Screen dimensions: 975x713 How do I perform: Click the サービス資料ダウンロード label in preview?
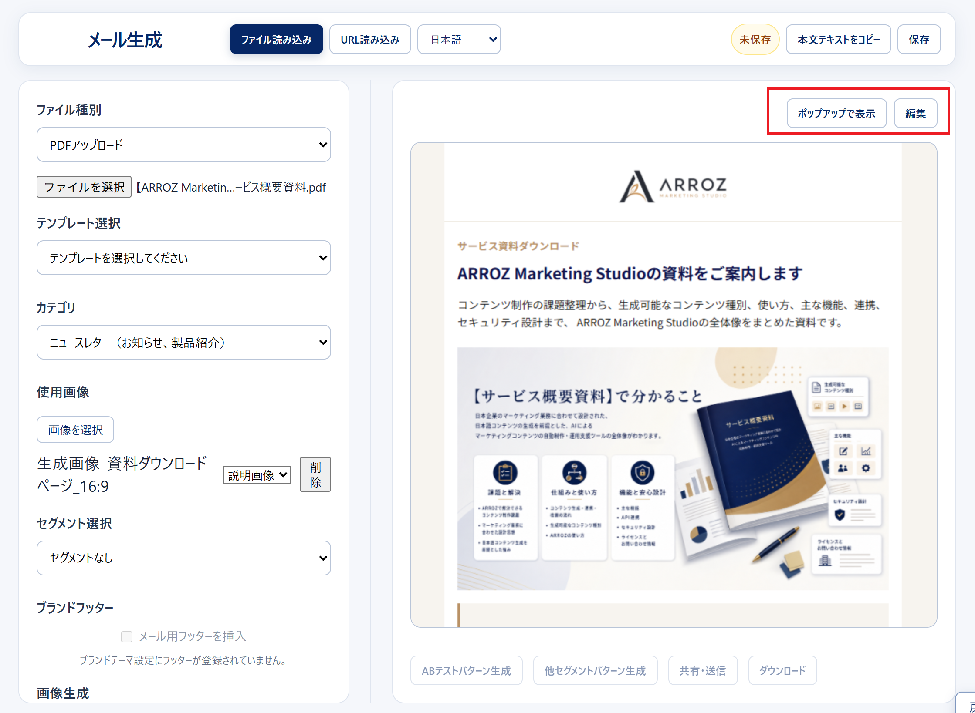pyautogui.click(x=518, y=246)
